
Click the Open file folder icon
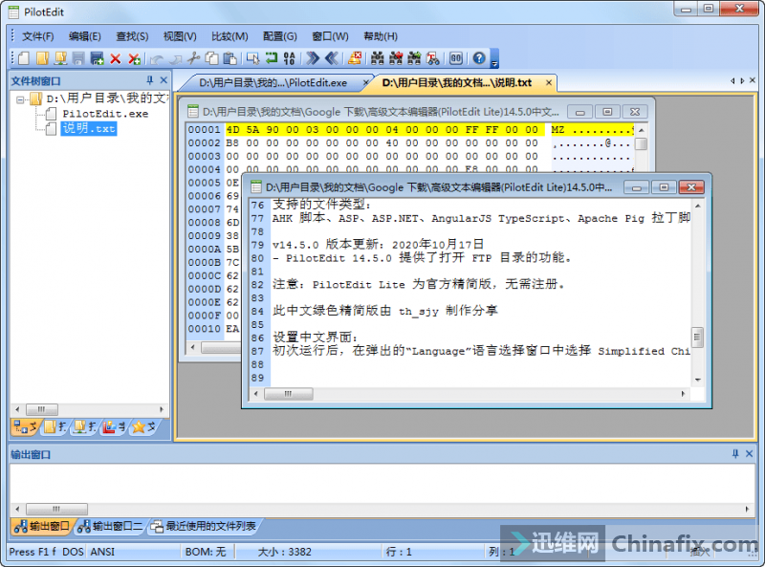pyautogui.click(x=42, y=58)
